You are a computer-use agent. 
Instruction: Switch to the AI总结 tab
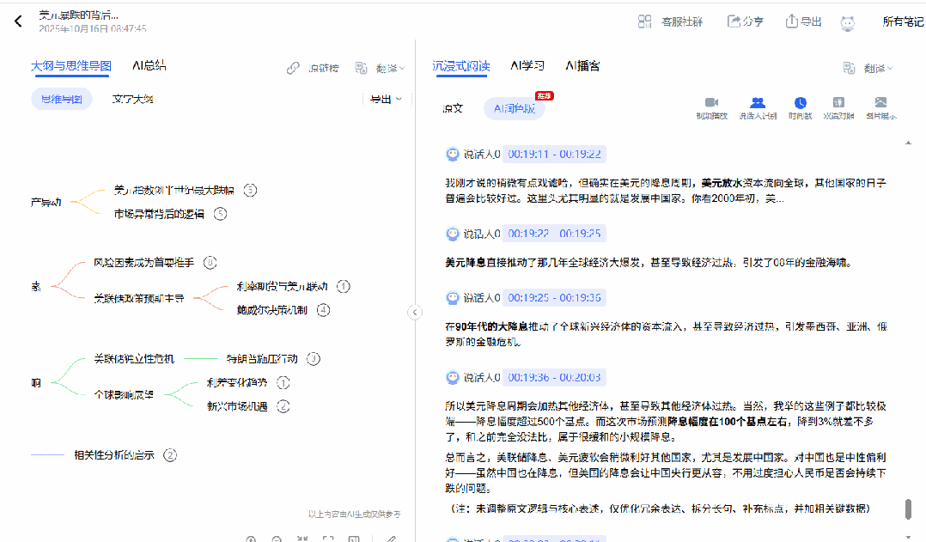click(149, 65)
